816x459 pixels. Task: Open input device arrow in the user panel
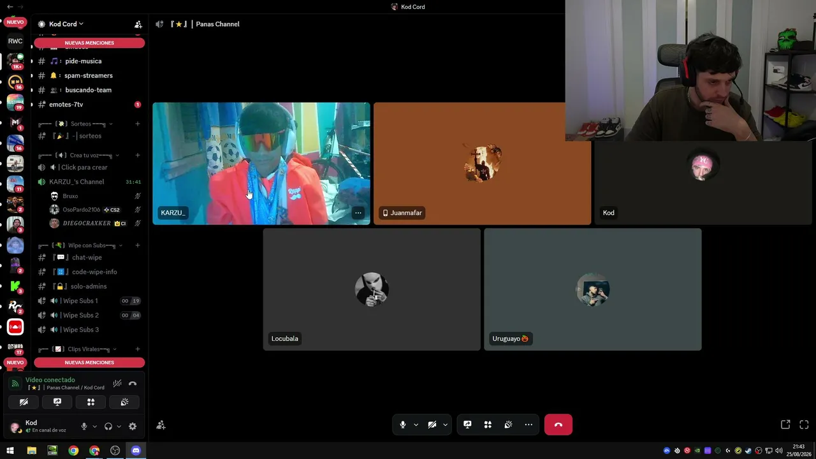94,426
